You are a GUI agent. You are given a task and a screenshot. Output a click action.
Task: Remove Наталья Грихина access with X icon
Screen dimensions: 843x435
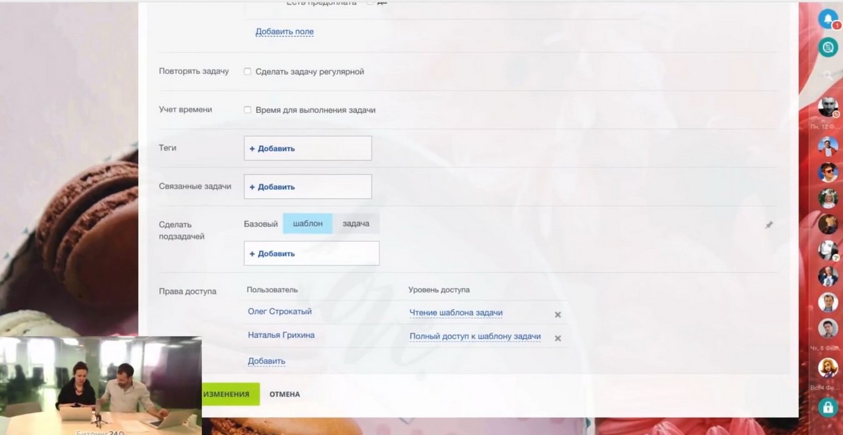coord(557,338)
